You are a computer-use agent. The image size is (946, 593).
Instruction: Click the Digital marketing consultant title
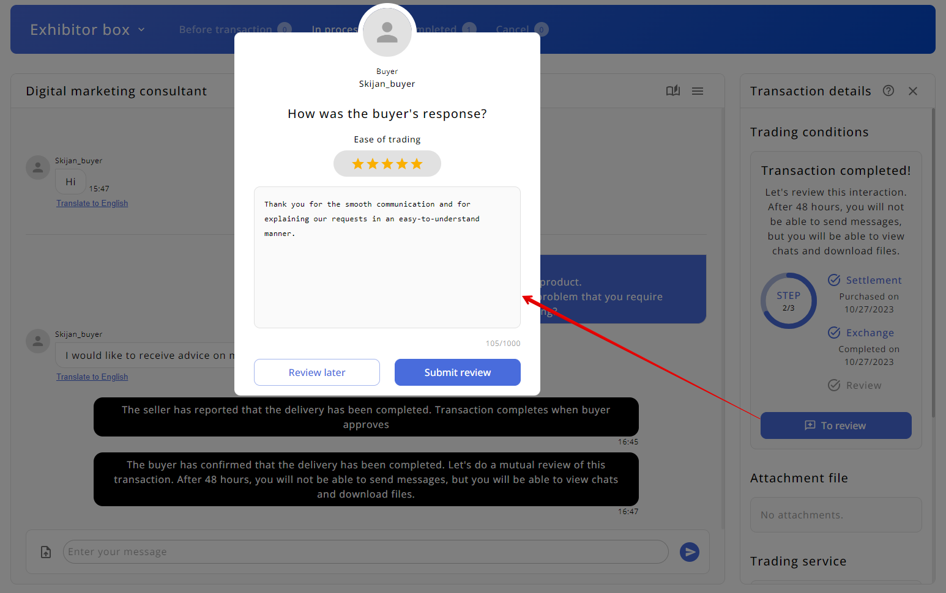click(x=116, y=91)
